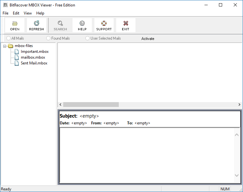Click the down arrow in message body scrollbar
Screen dimensions: 243x192
(x=237, y=175)
